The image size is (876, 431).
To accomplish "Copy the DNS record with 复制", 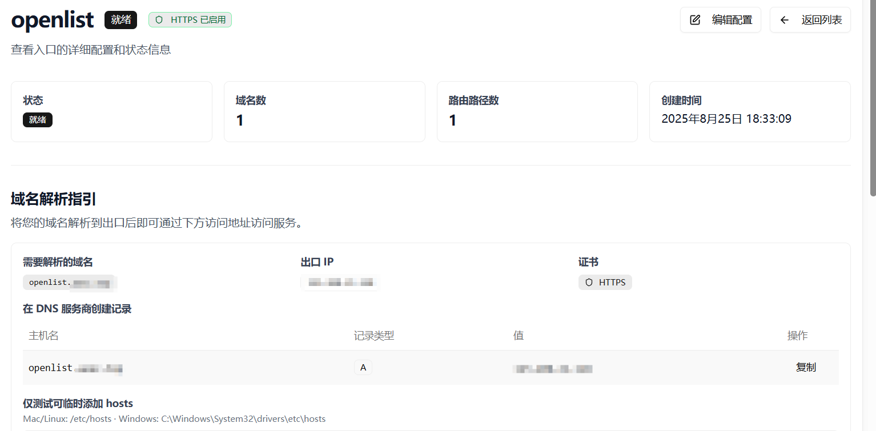I will [806, 368].
